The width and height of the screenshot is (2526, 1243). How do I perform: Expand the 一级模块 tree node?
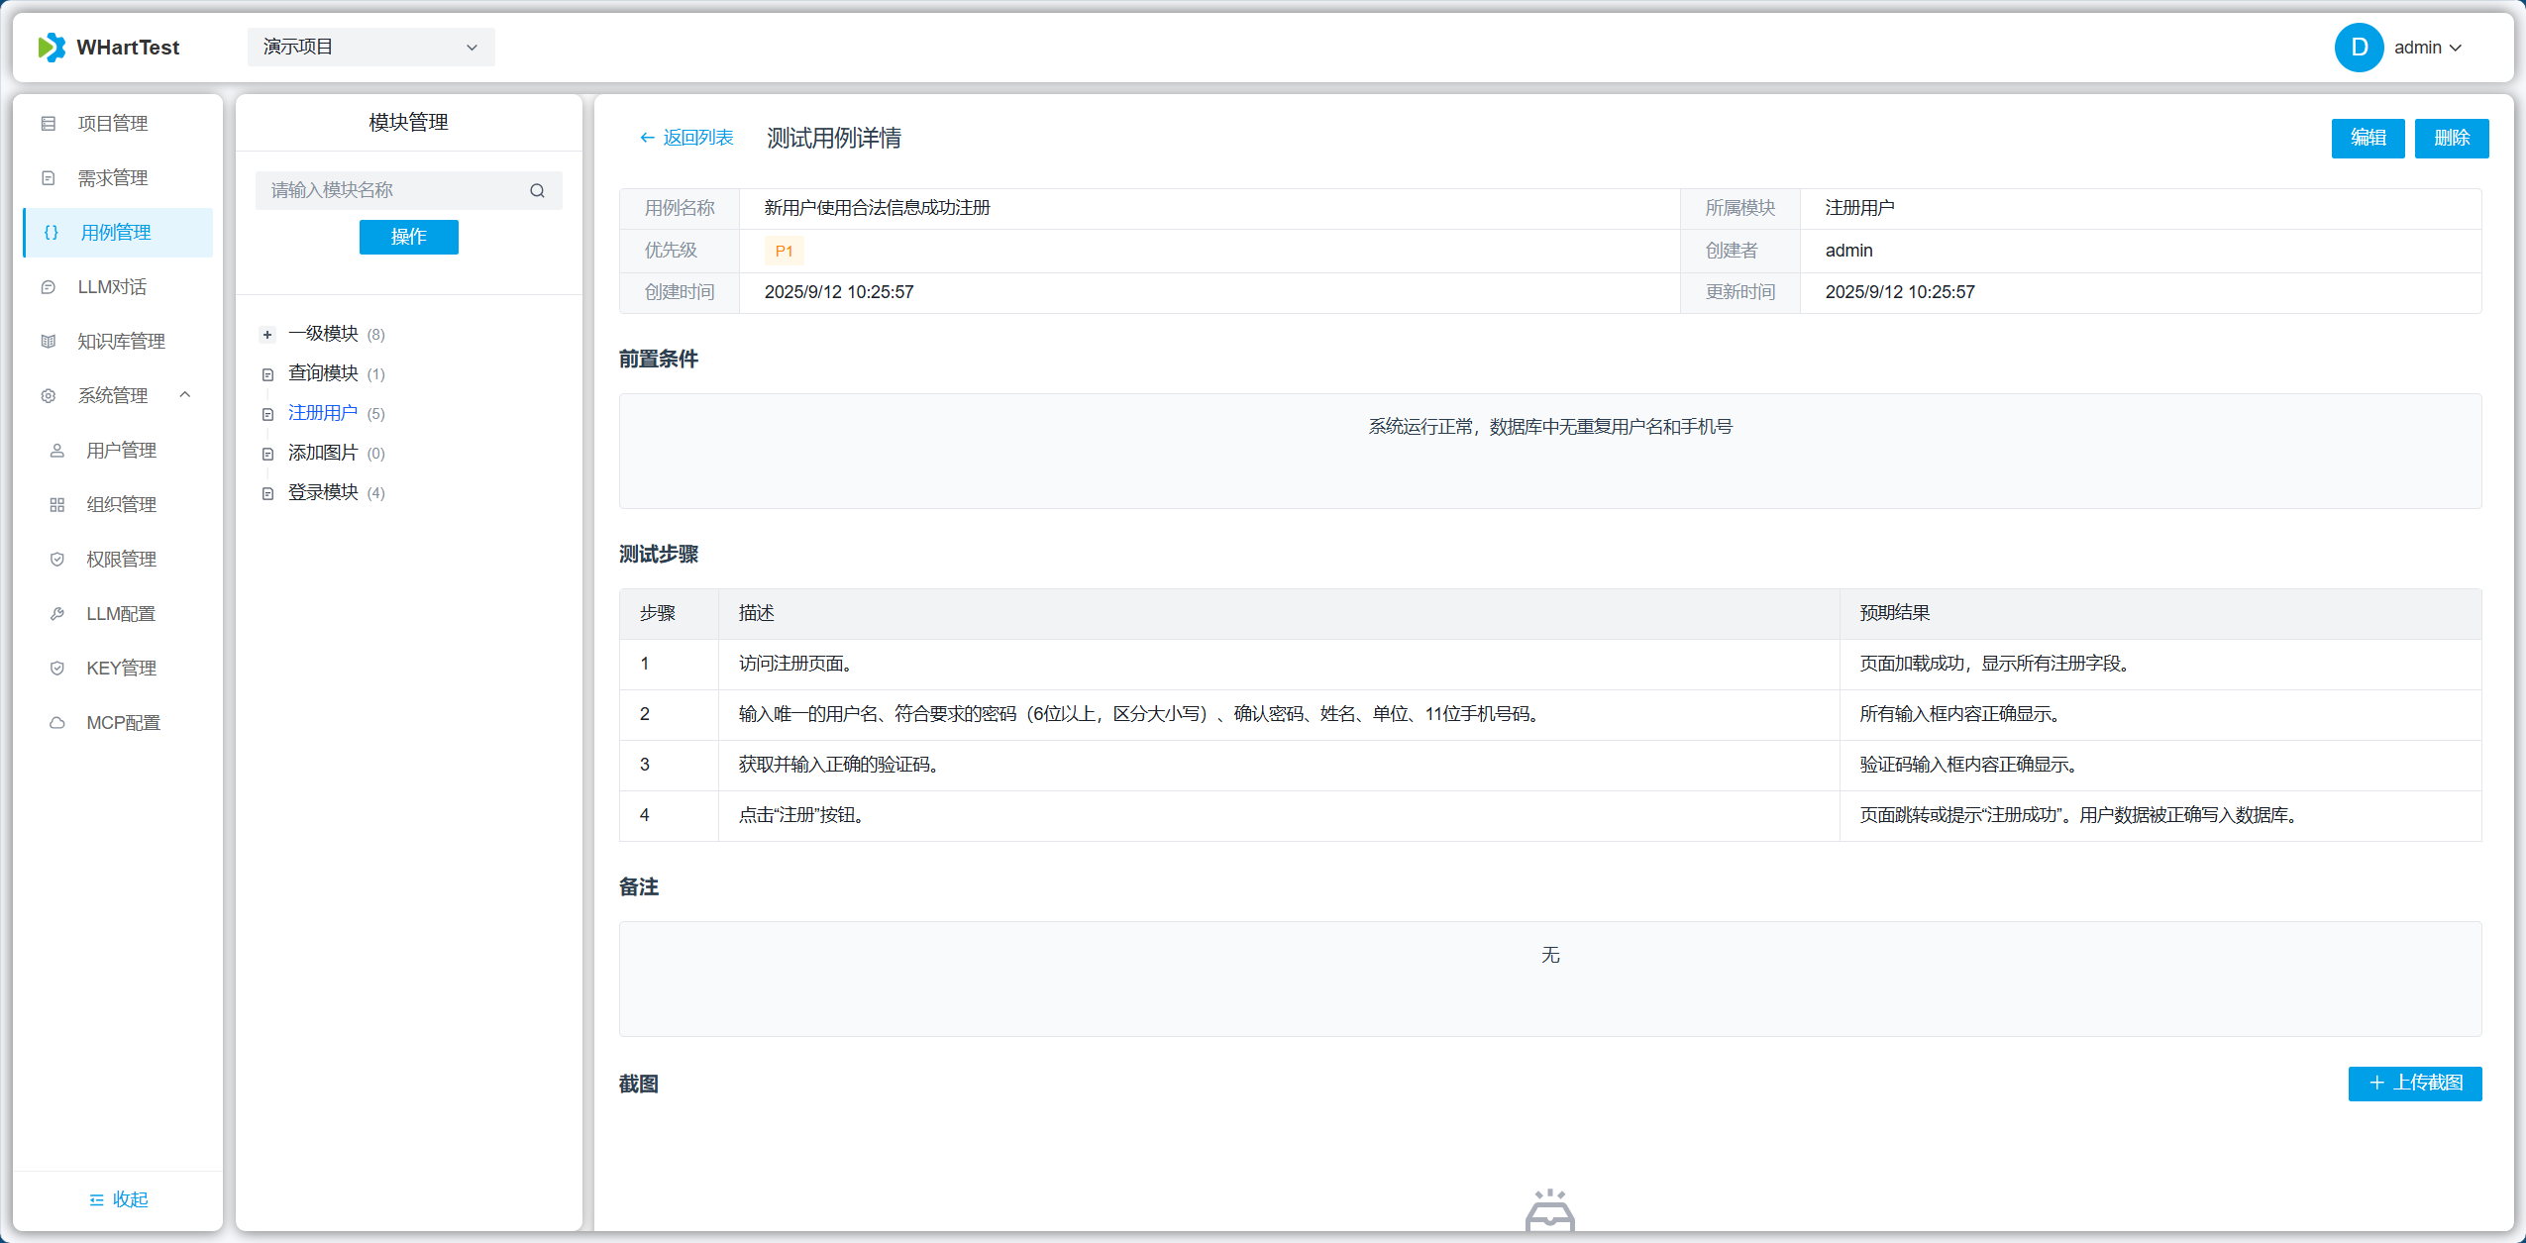click(x=267, y=335)
